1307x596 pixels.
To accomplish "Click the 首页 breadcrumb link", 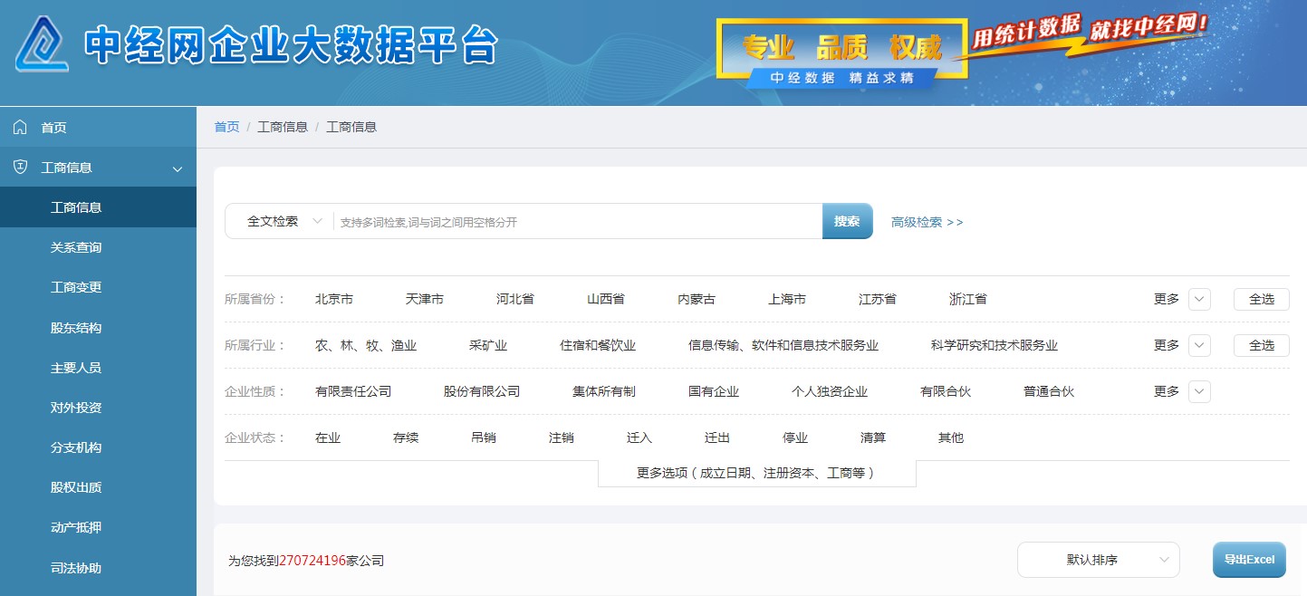I will (226, 127).
